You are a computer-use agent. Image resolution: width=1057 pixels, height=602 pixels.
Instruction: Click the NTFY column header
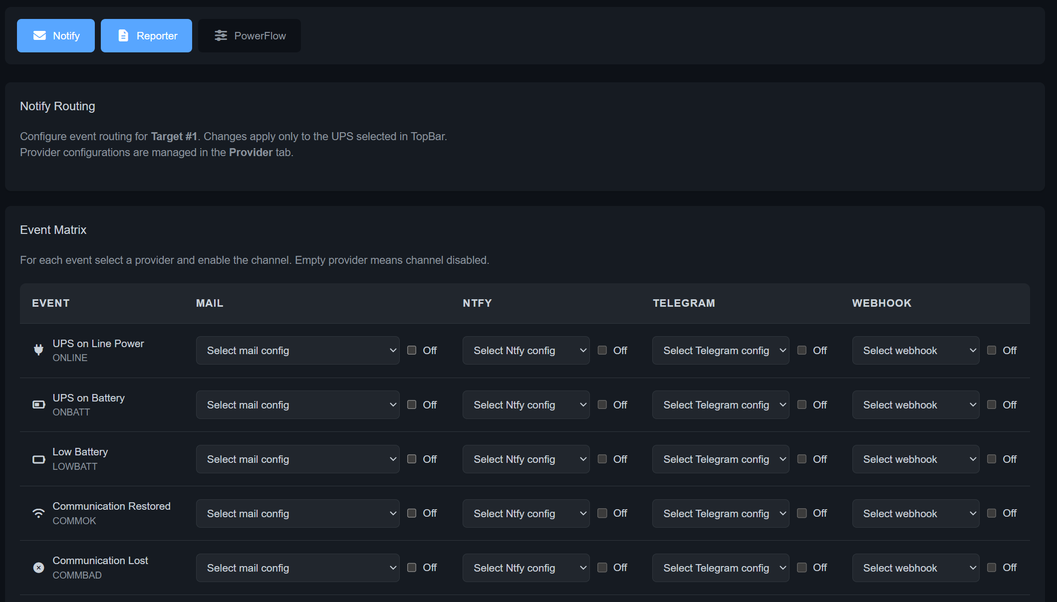pyautogui.click(x=477, y=303)
